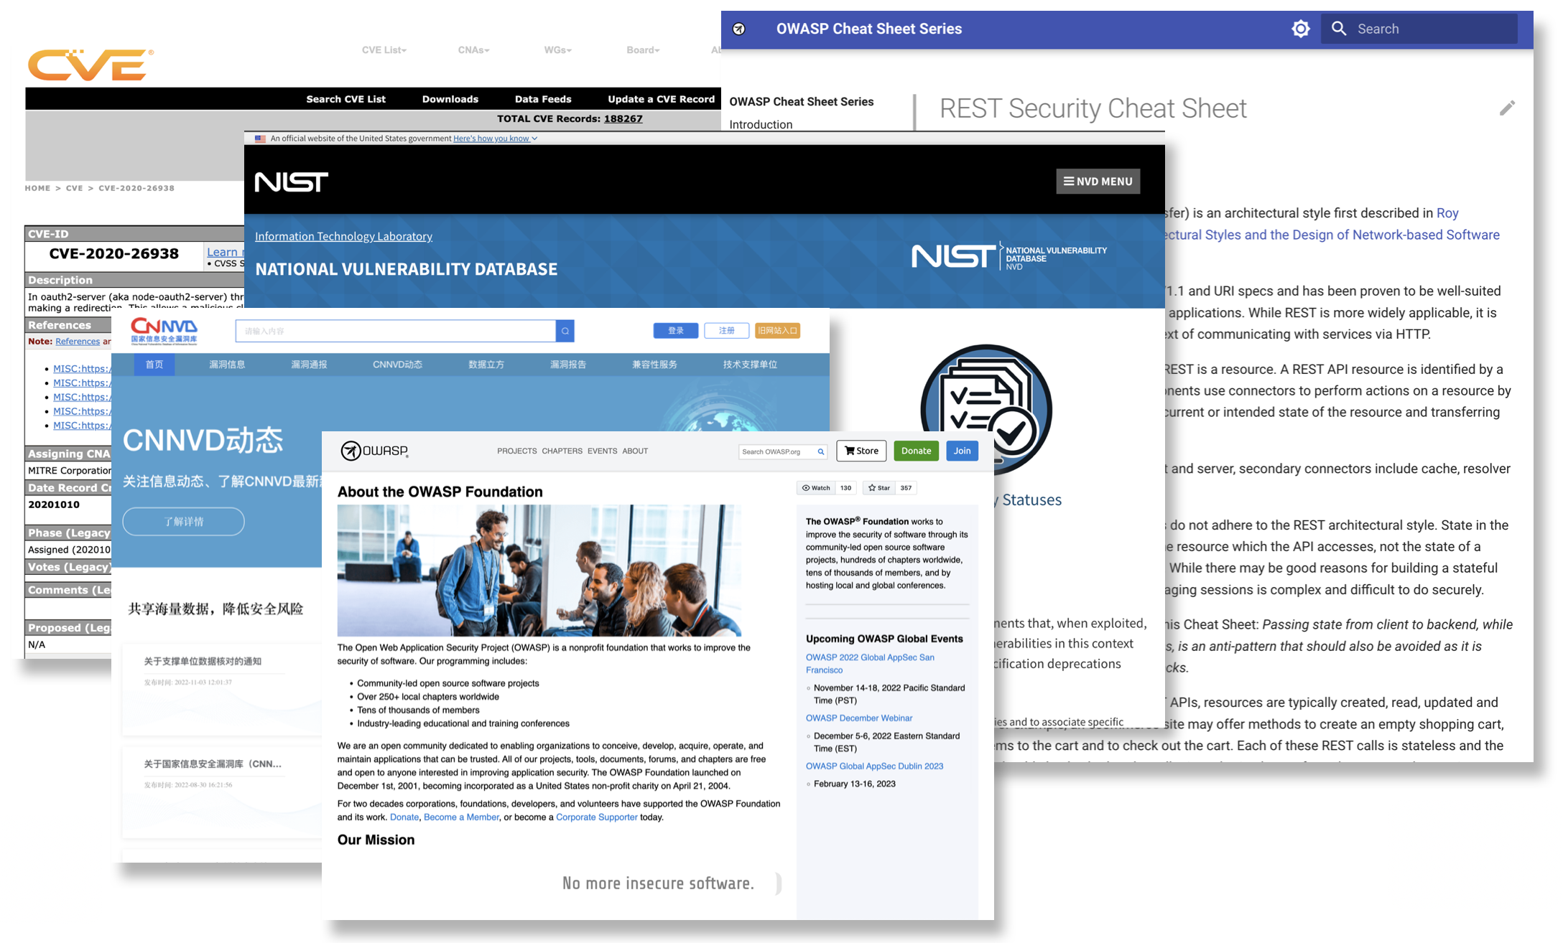Toggle the NVD MENU hamburger
This screenshot has height=943, width=1563.
(1098, 181)
